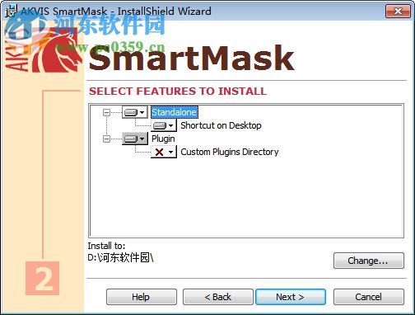The image size is (415, 315).
Task: Click the Change... install path button
Action: (369, 261)
